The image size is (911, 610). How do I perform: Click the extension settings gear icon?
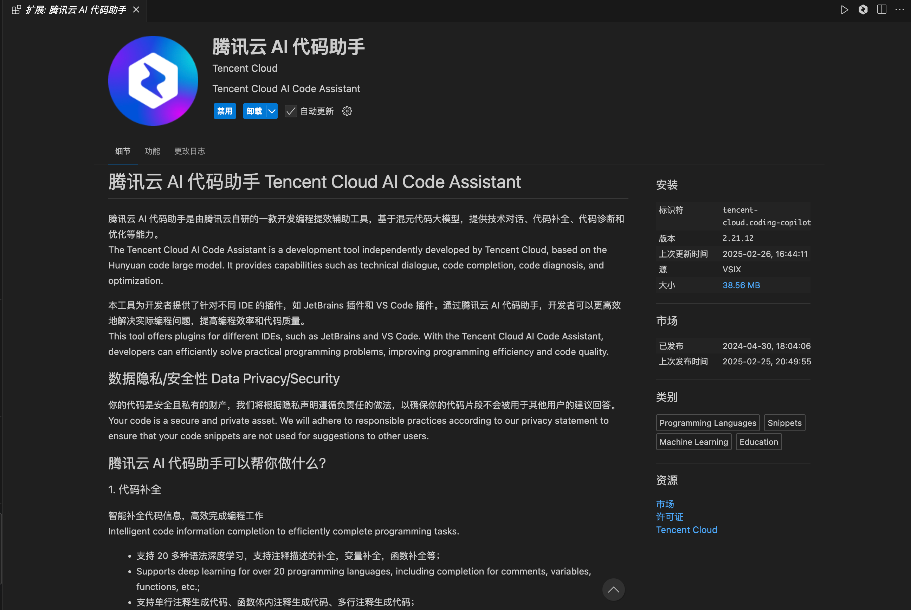click(347, 111)
